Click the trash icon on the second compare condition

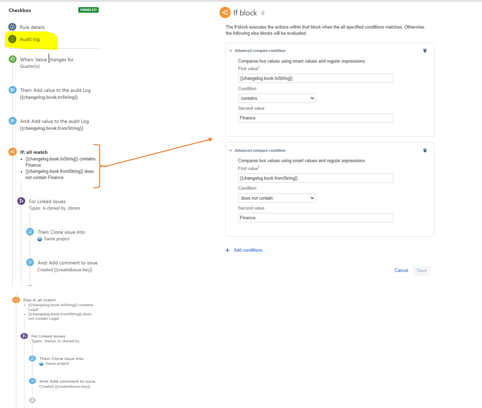(x=424, y=150)
